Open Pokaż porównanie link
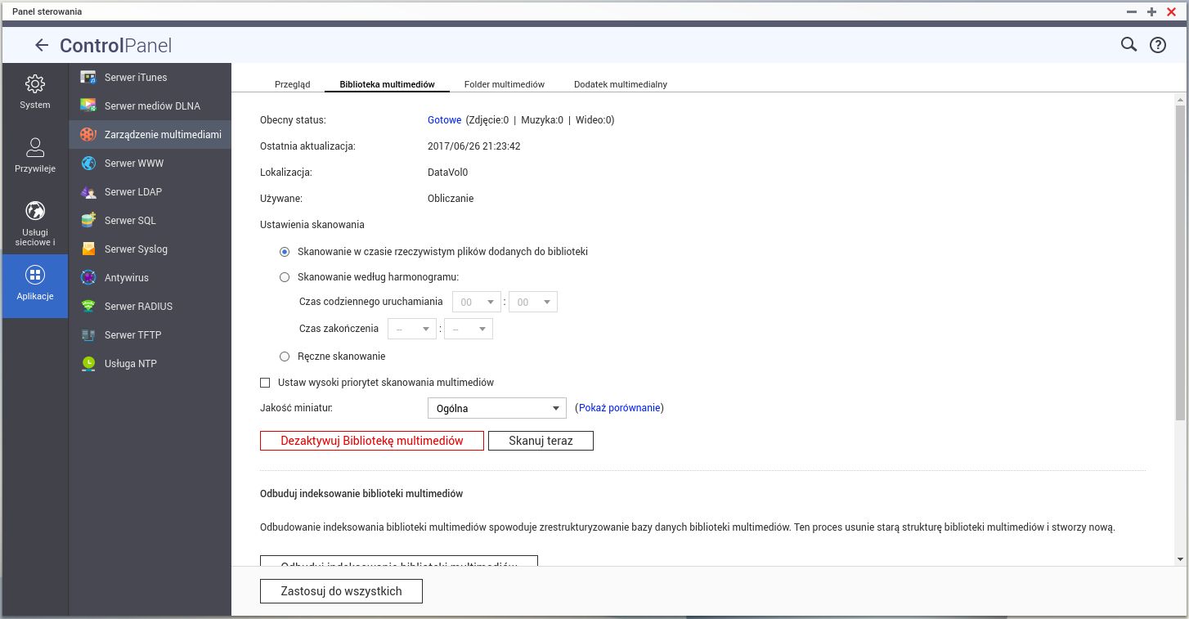 (619, 407)
